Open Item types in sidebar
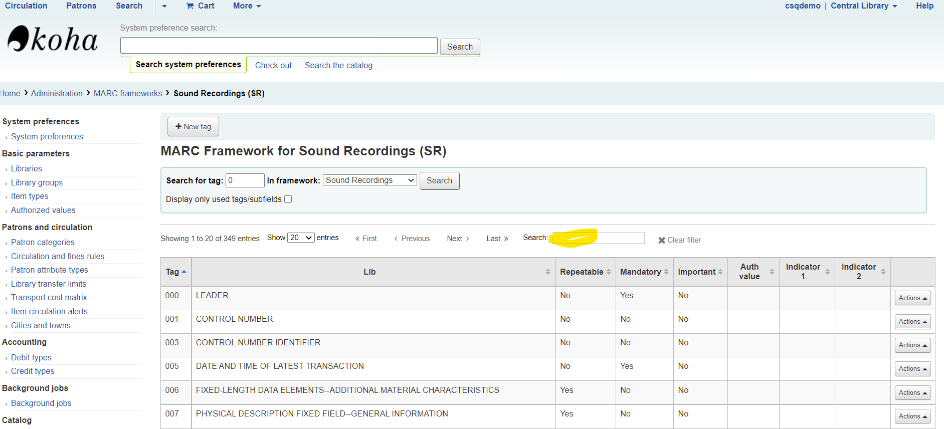 point(30,196)
